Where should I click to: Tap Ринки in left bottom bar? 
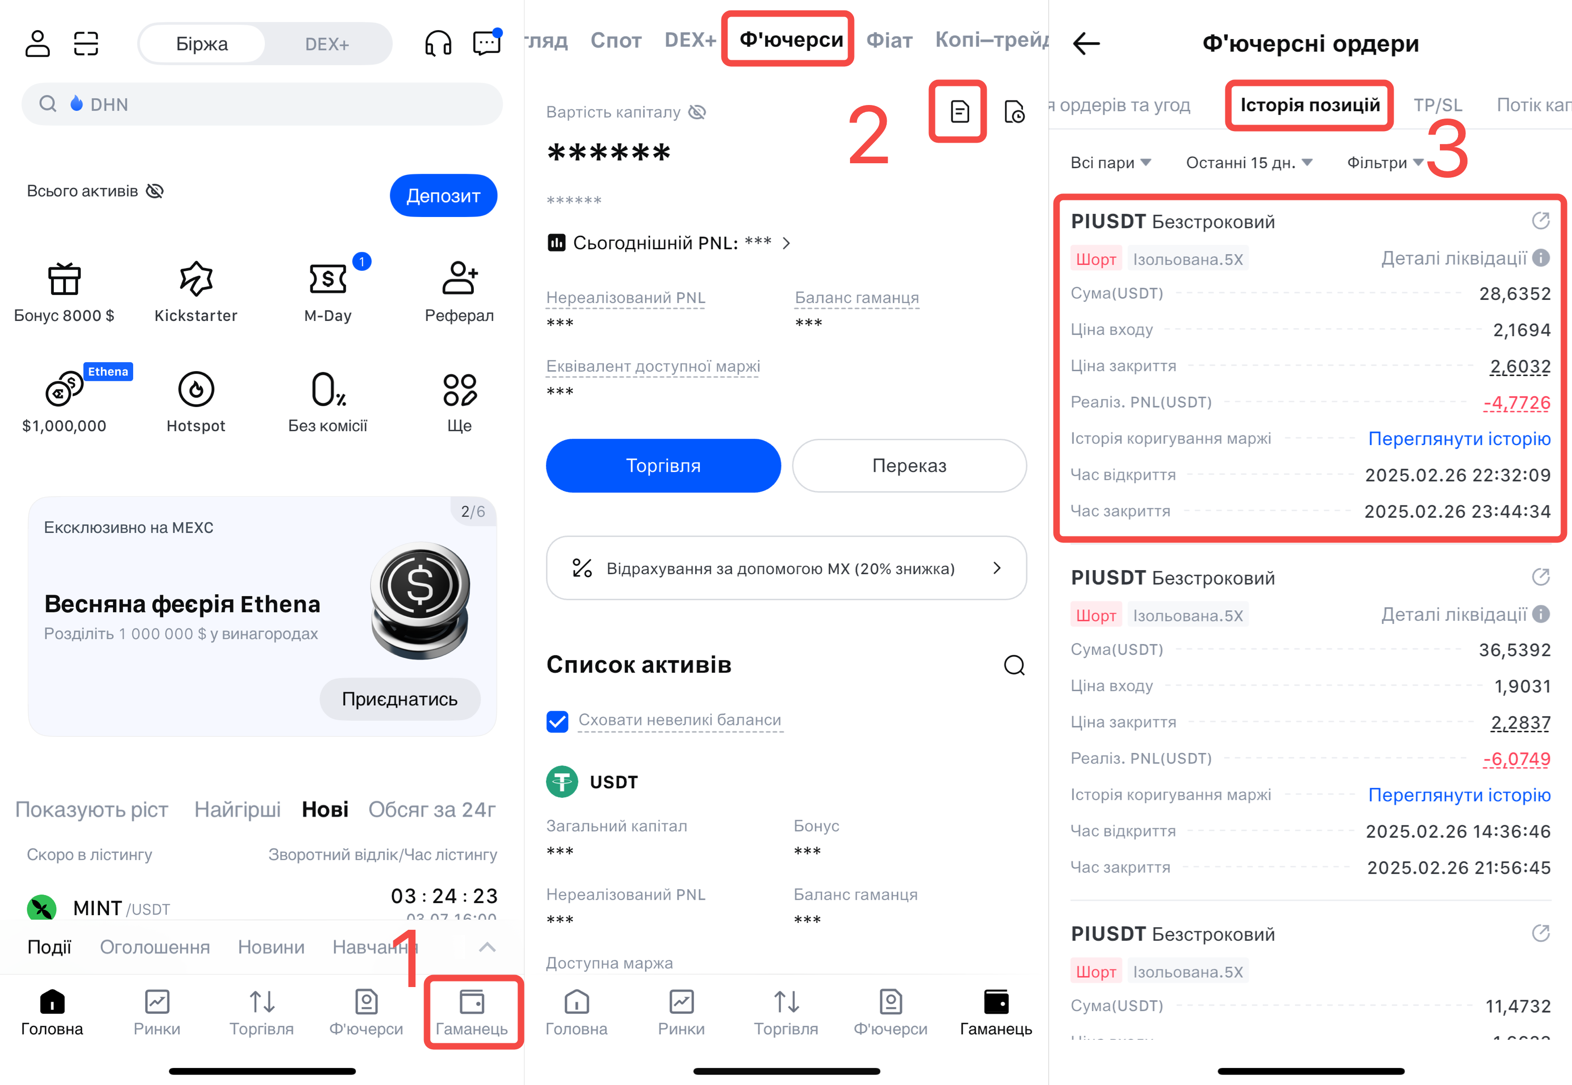(x=157, y=1013)
